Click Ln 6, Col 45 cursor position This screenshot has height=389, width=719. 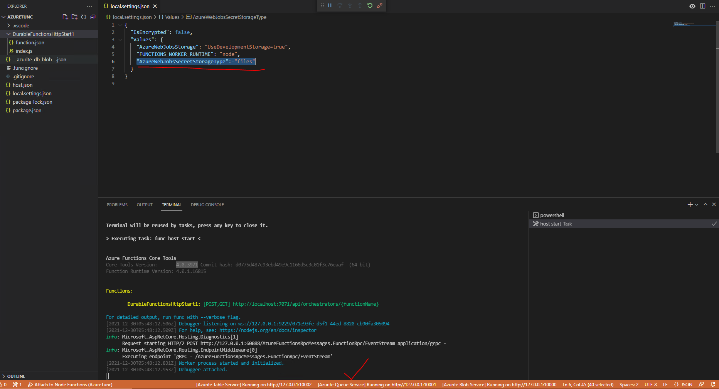[x=588, y=385]
